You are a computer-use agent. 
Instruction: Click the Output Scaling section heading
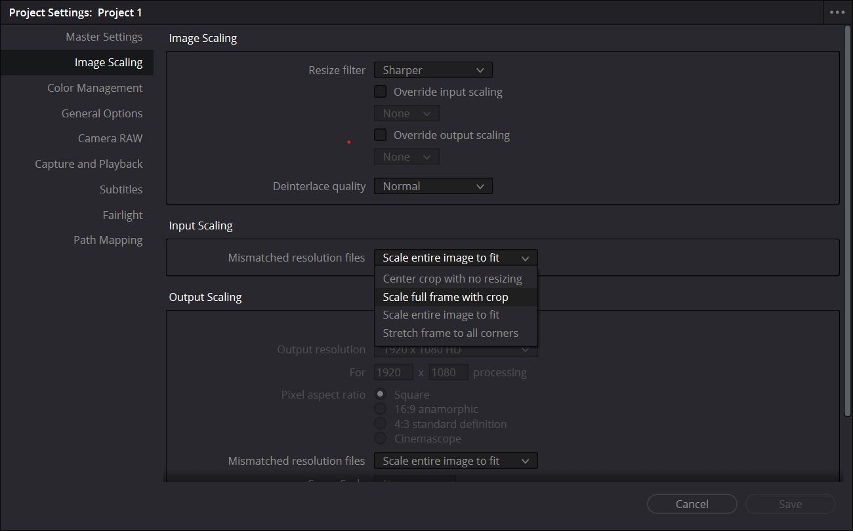205,297
